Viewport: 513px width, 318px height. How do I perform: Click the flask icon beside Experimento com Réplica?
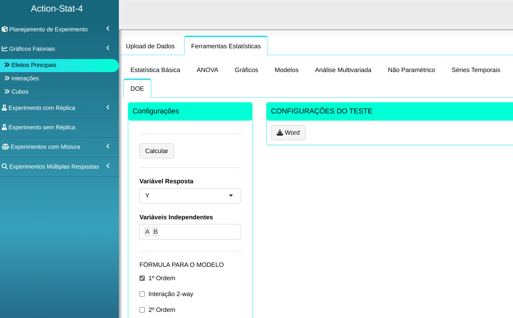click(x=4, y=108)
